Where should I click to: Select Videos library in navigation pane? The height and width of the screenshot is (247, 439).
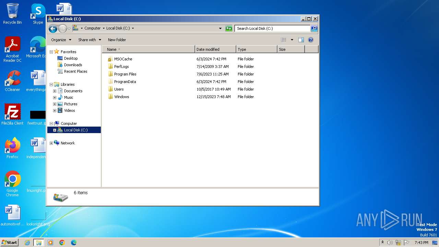pyautogui.click(x=69, y=110)
